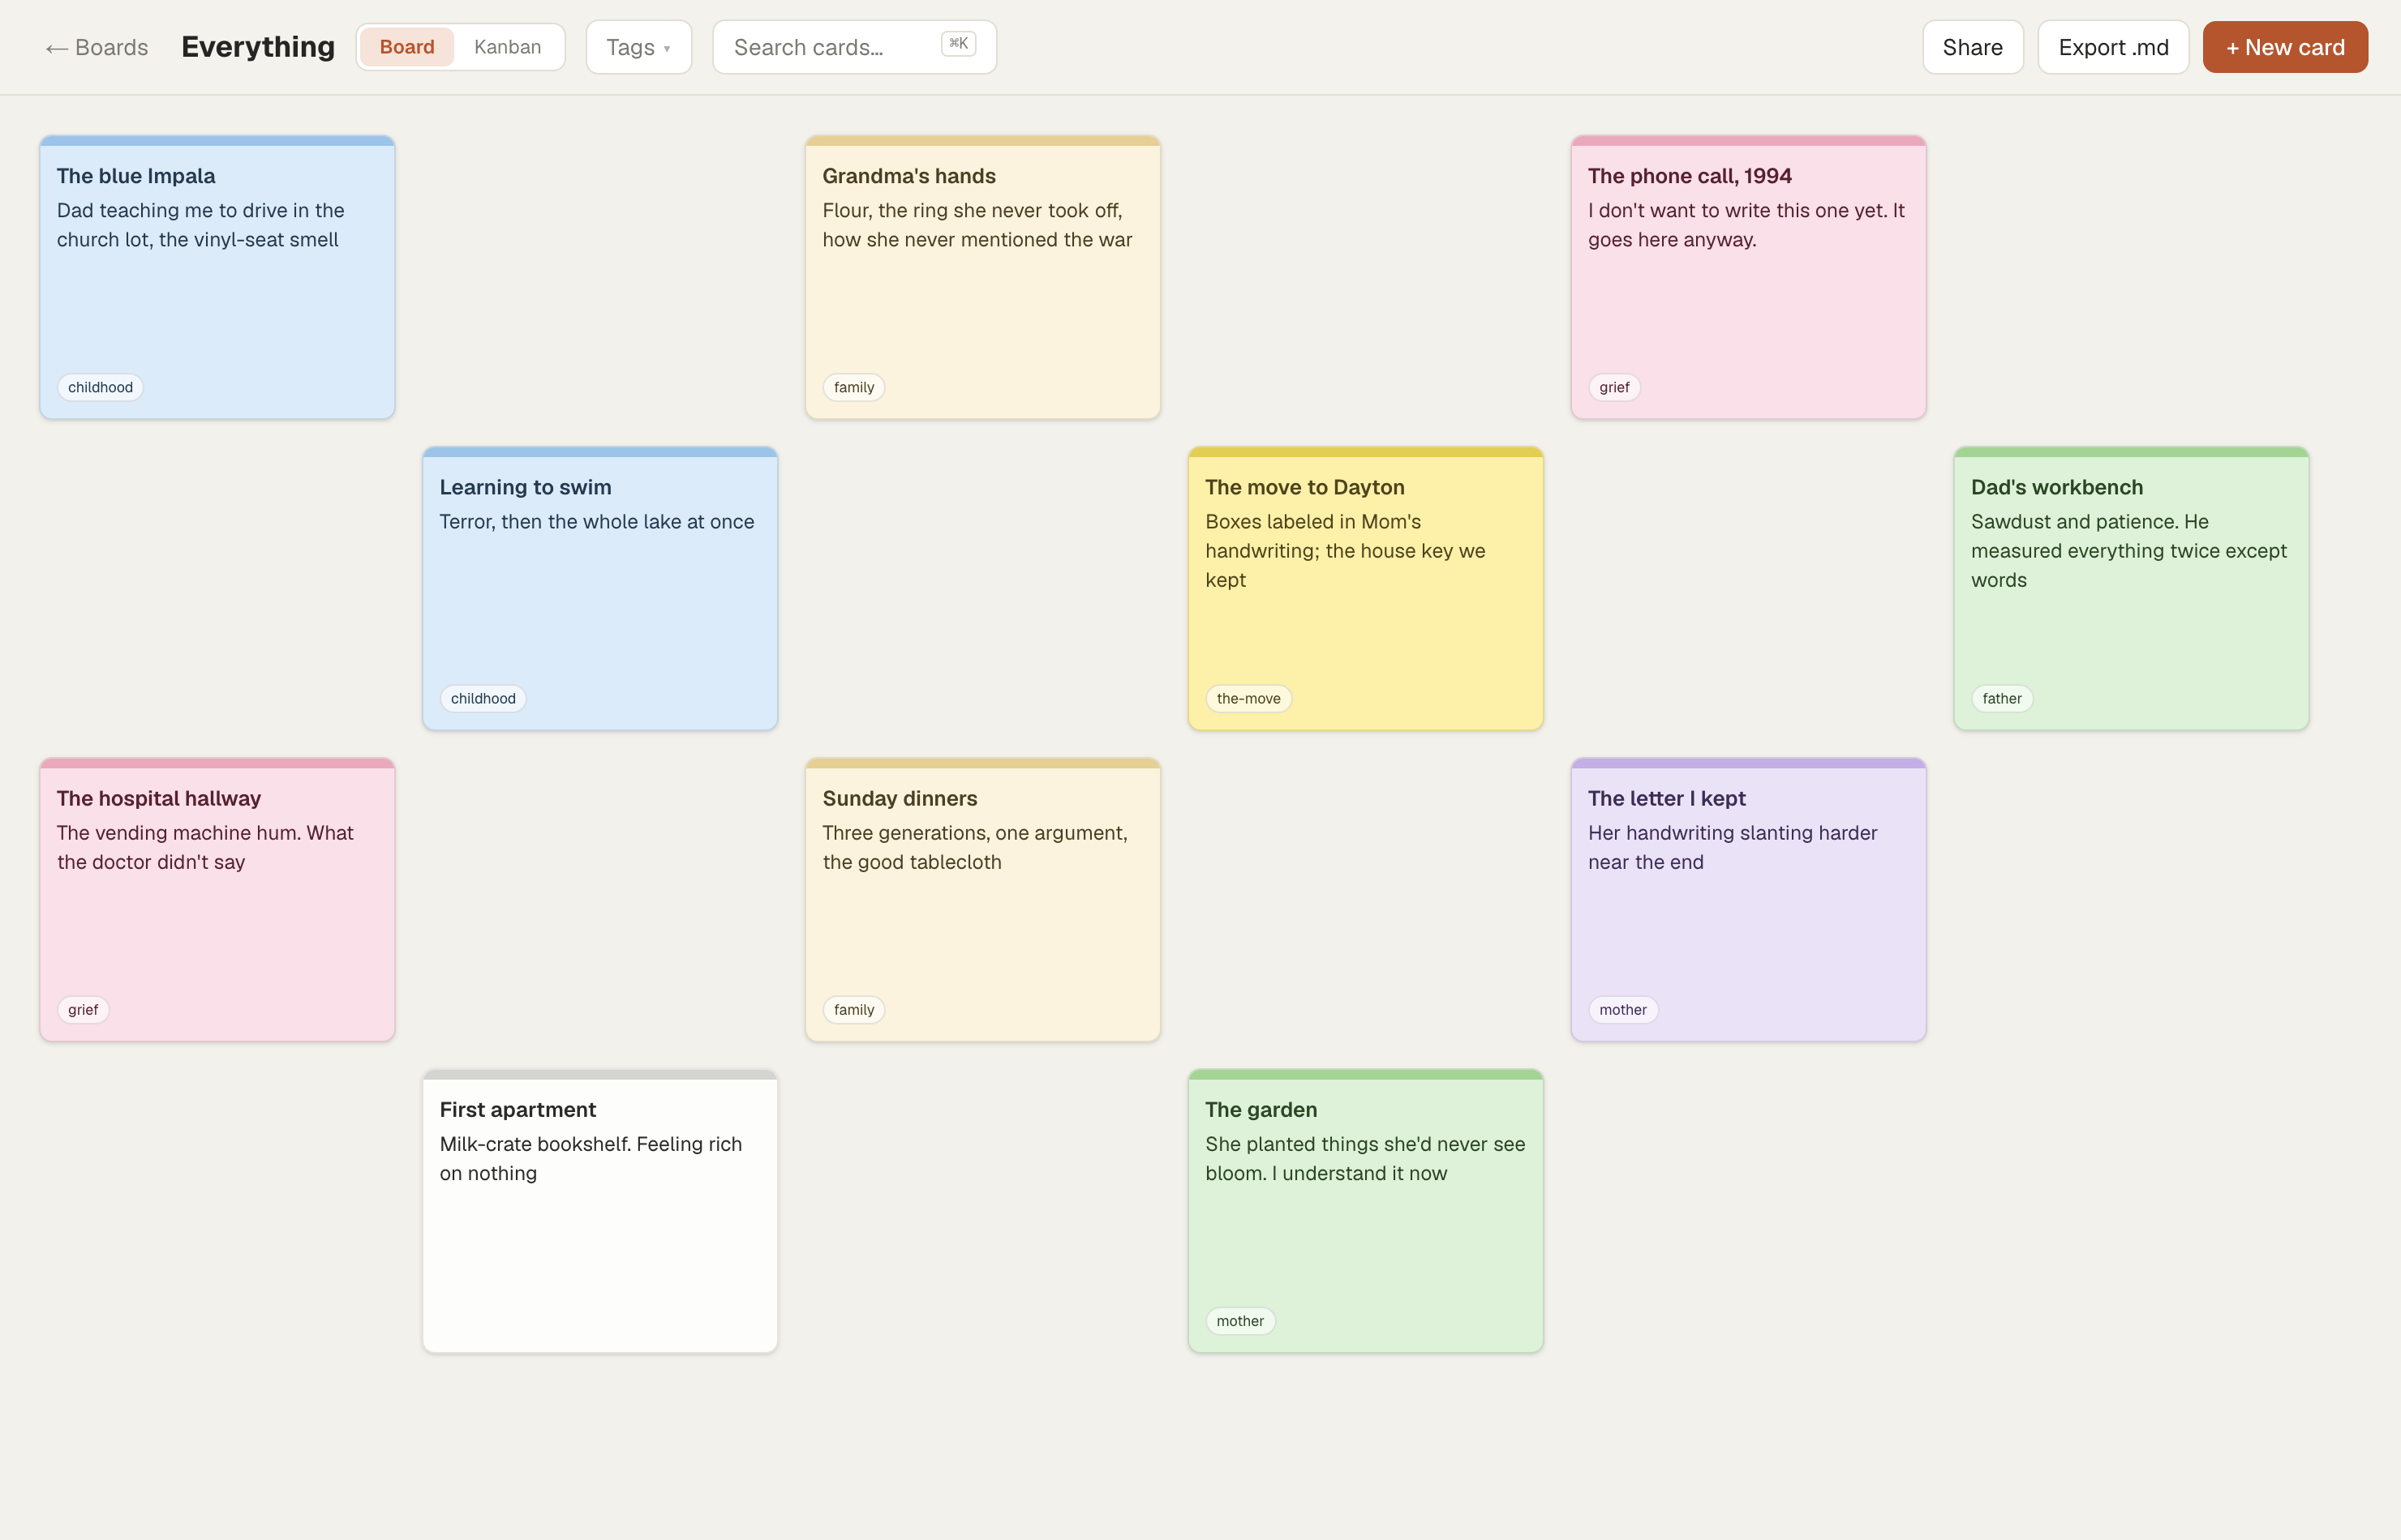Click family tag on Sunday dinners
Viewport: 2401px width, 1540px height.
(853, 1010)
